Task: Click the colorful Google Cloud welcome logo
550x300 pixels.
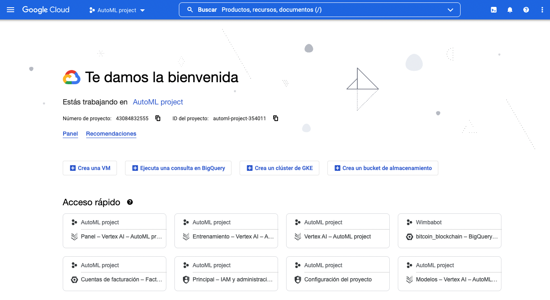Action: tap(72, 77)
